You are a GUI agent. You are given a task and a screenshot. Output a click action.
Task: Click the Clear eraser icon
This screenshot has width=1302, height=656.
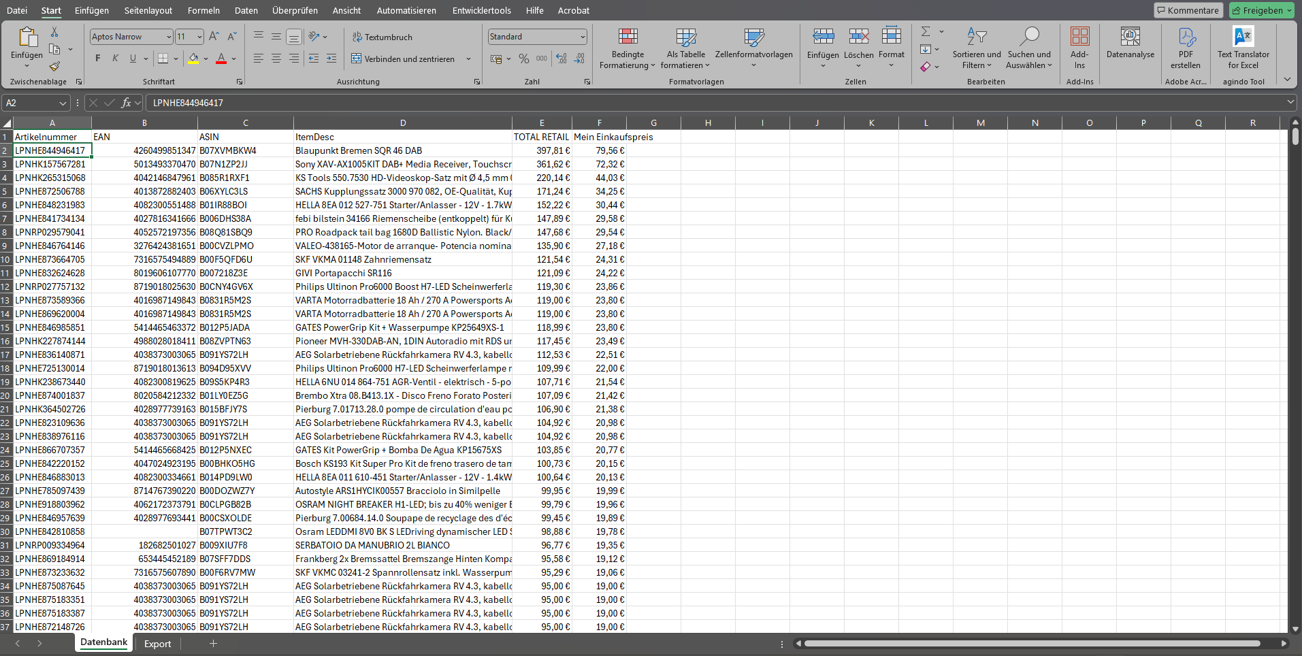[x=926, y=66]
